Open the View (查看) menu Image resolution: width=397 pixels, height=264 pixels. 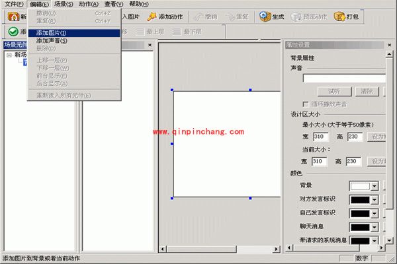[114, 4]
